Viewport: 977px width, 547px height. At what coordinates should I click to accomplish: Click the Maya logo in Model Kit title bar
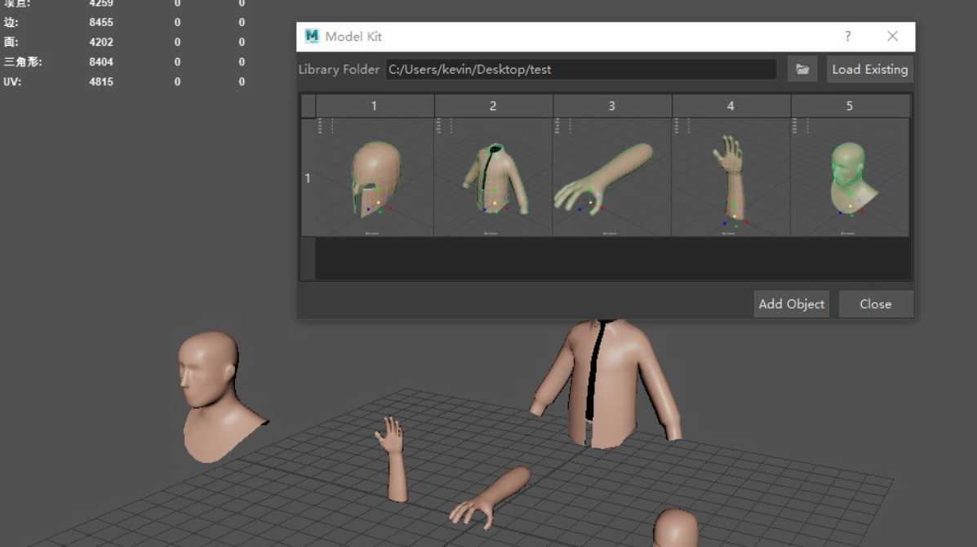(312, 37)
